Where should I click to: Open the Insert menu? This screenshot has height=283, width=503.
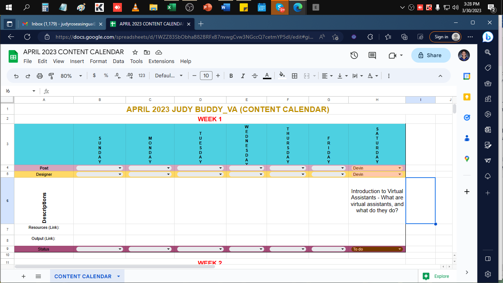77,61
